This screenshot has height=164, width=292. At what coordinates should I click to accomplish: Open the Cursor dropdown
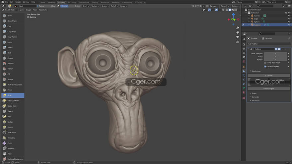pyautogui.click(x=123, y=6)
